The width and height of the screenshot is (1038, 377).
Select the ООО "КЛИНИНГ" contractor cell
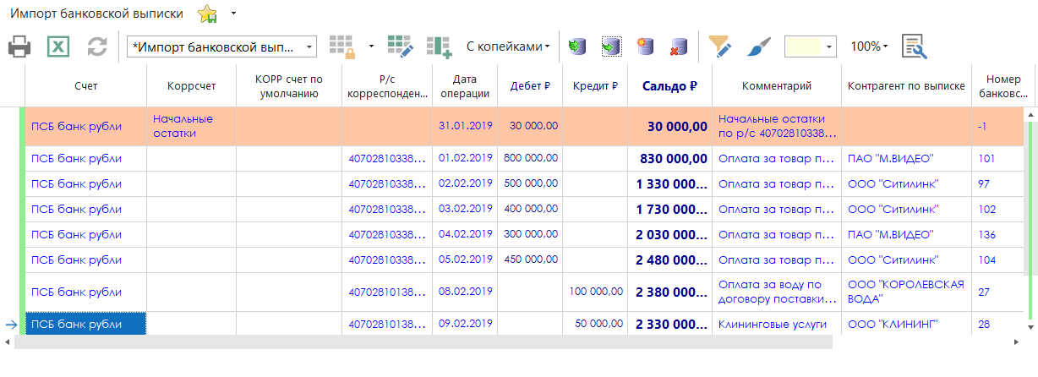click(893, 324)
